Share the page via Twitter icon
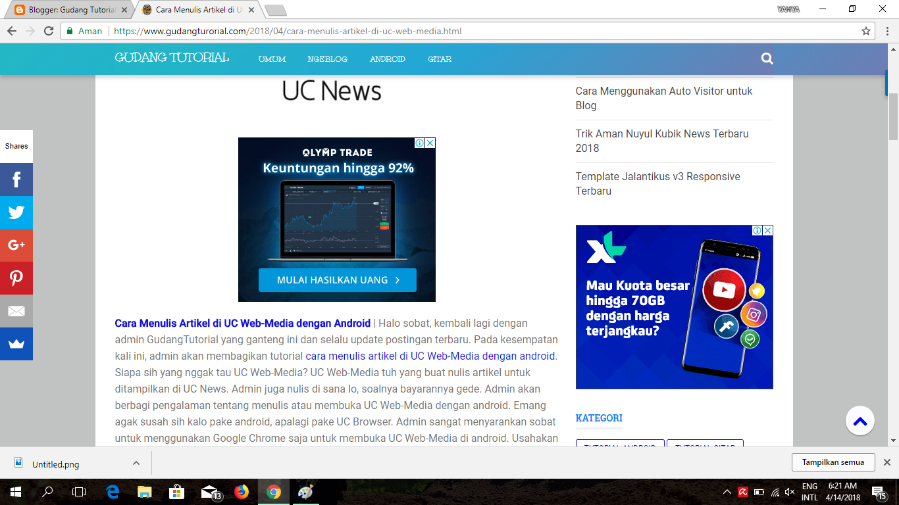The height and width of the screenshot is (505, 899). pyautogui.click(x=16, y=212)
